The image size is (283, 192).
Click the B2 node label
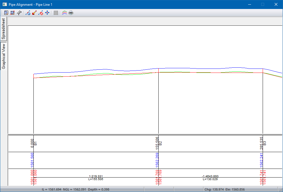160,143
